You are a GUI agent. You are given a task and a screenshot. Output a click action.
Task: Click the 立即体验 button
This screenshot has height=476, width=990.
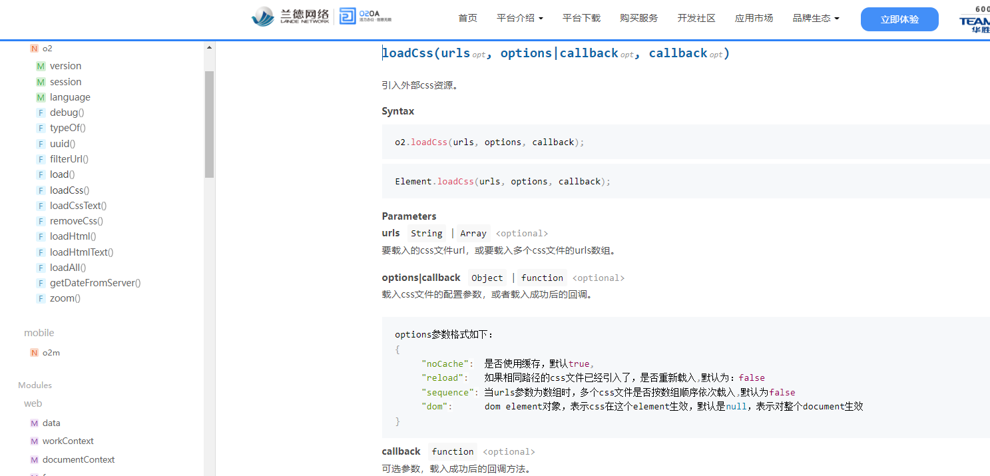point(899,19)
